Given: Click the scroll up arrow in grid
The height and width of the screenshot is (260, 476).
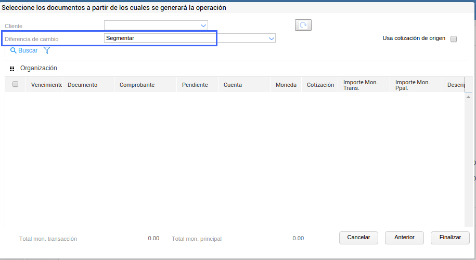Looking at the screenshot, I should pos(468,97).
